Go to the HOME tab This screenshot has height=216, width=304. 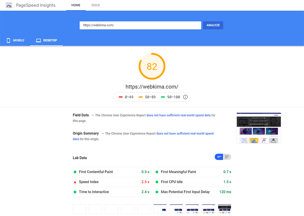76,5
